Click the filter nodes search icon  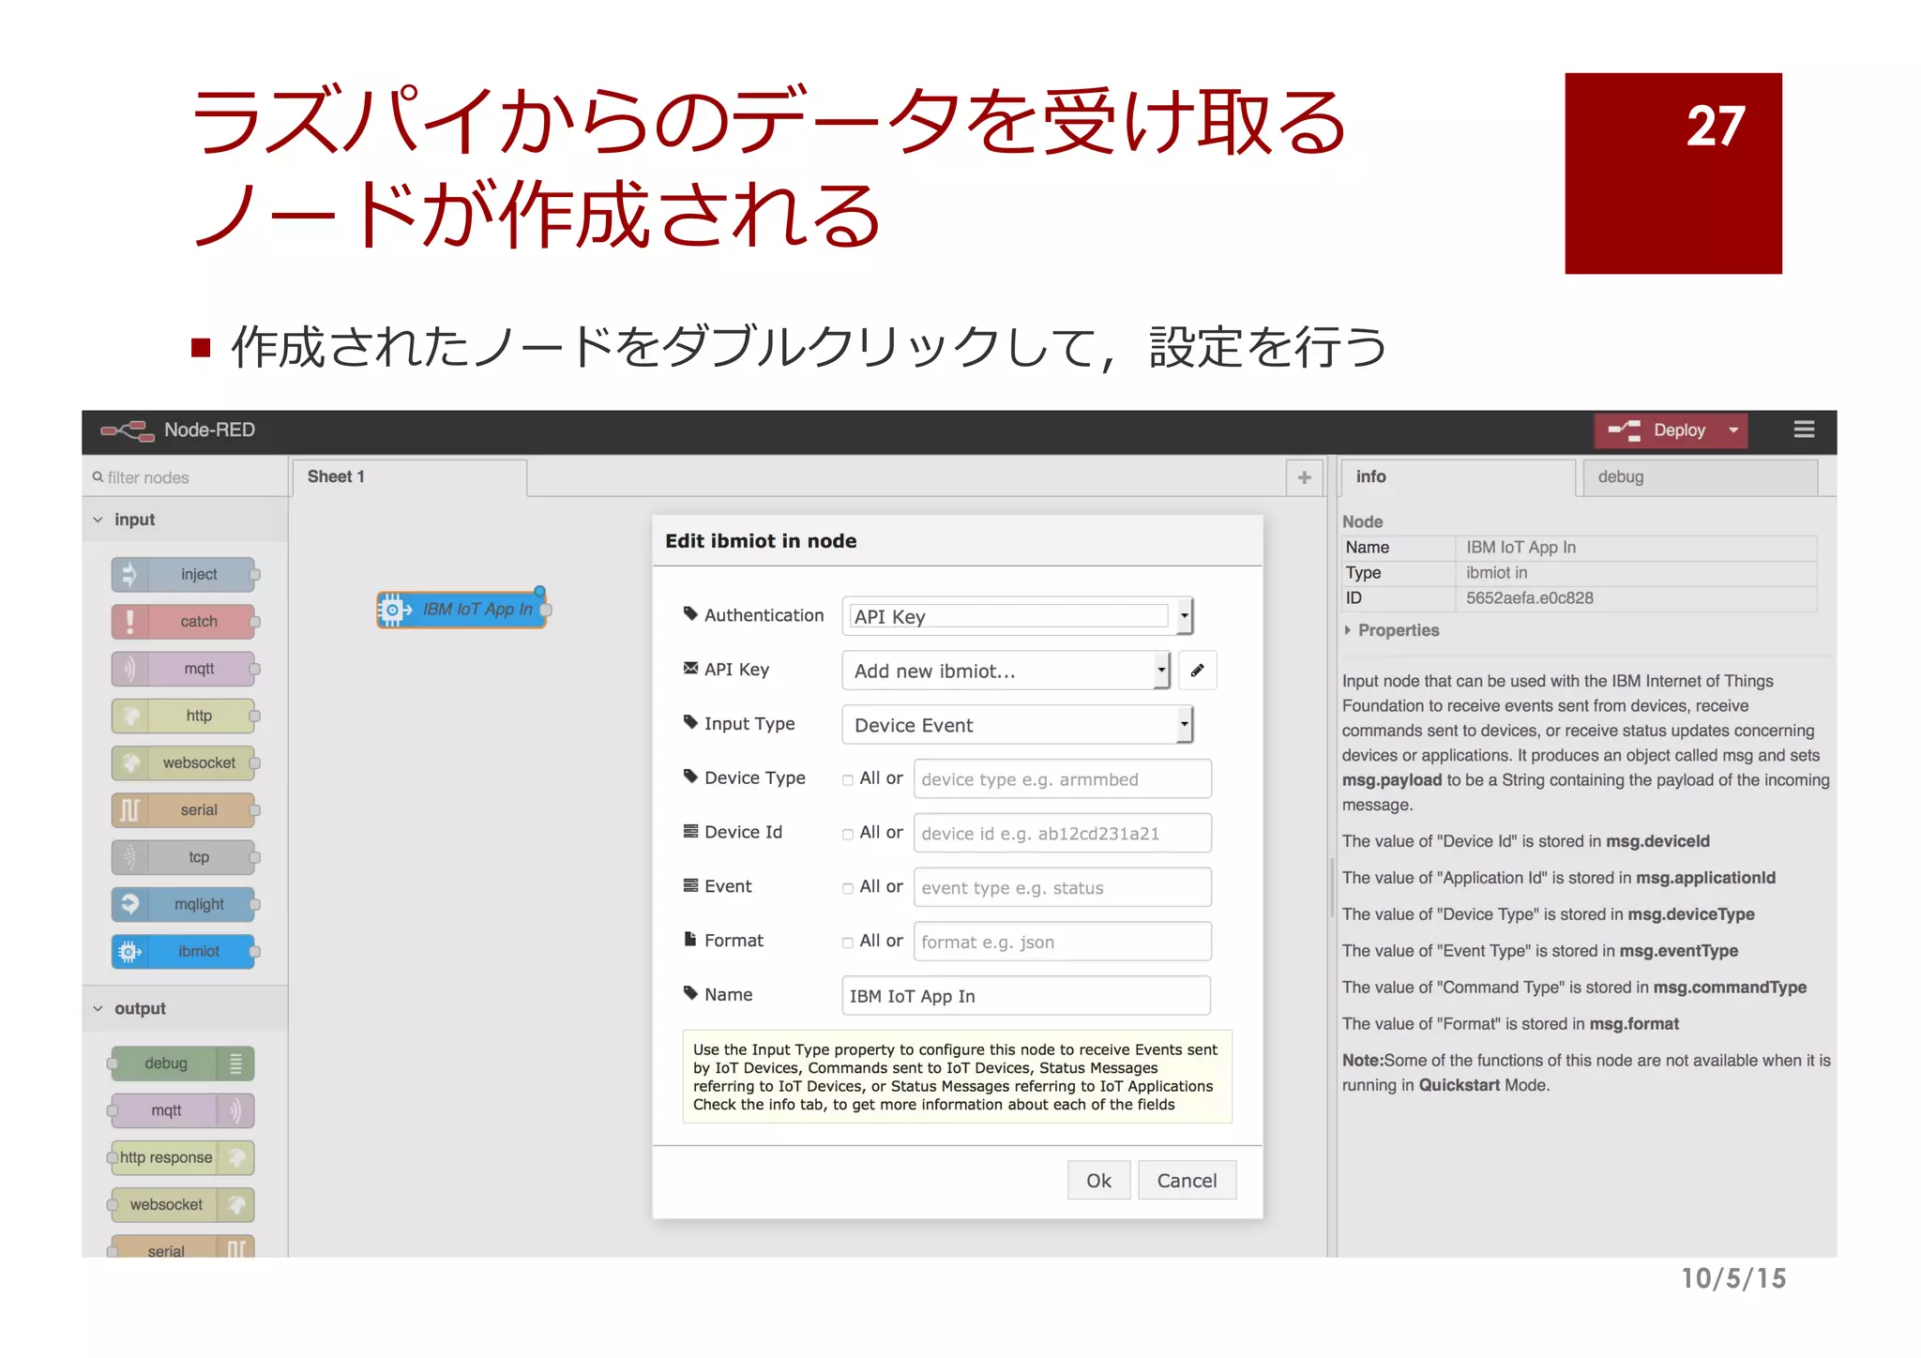[x=98, y=477]
